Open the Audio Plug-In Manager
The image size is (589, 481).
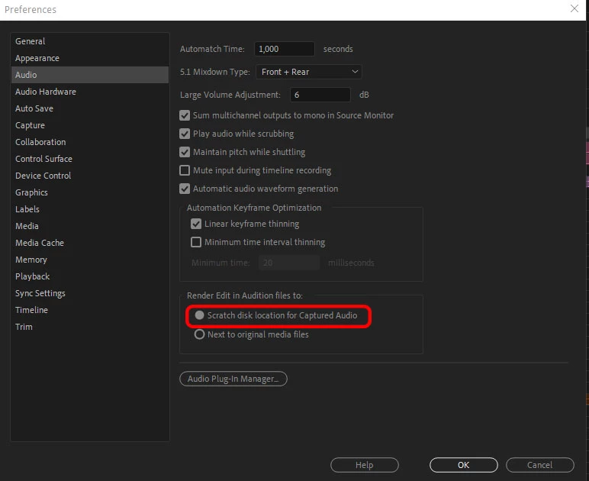(x=233, y=379)
